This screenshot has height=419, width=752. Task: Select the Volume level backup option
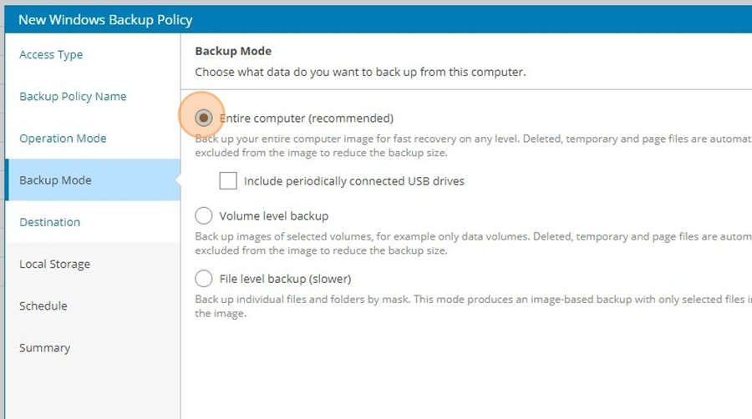[x=203, y=216]
